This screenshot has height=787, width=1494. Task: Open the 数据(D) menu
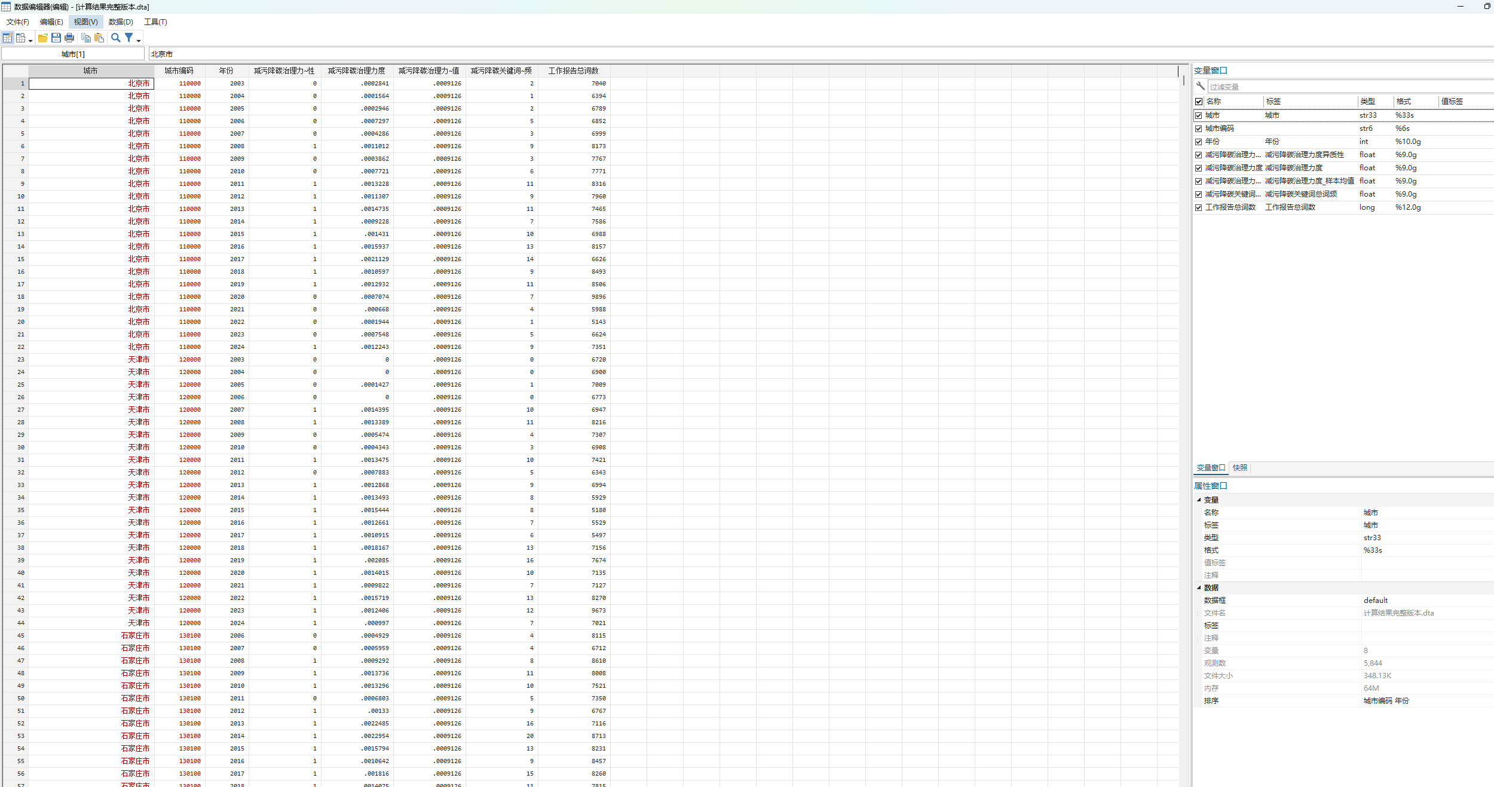click(121, 22)
